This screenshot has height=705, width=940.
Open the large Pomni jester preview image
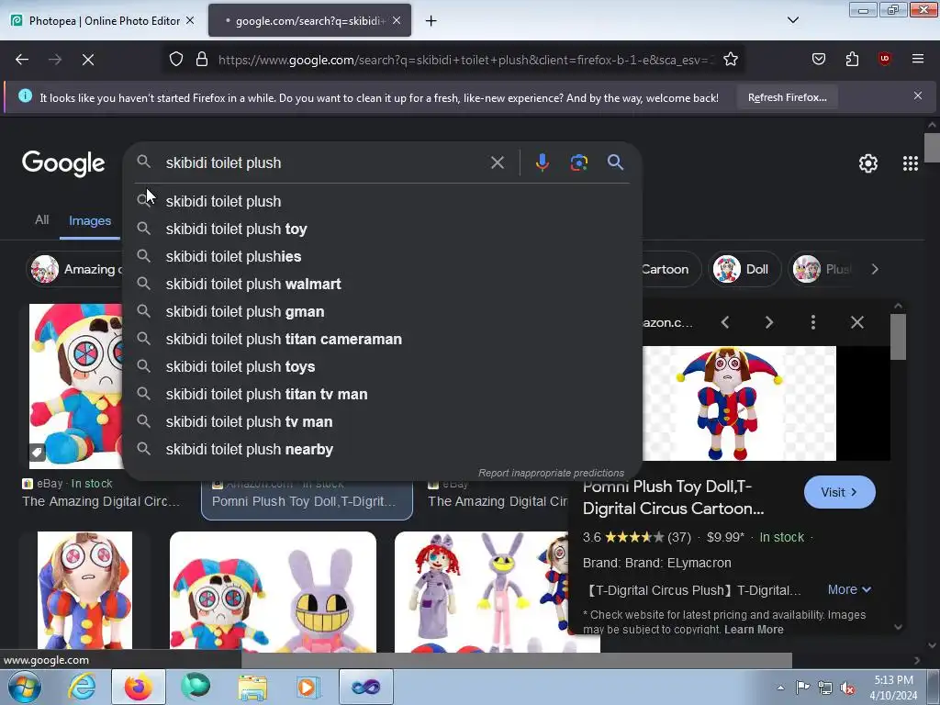click(739, 403)
